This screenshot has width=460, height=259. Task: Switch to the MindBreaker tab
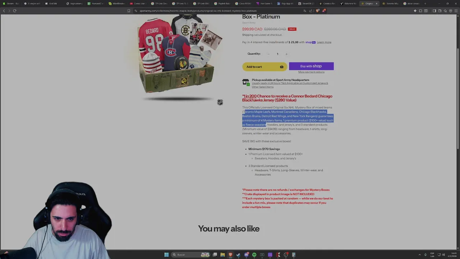[117, 4]
